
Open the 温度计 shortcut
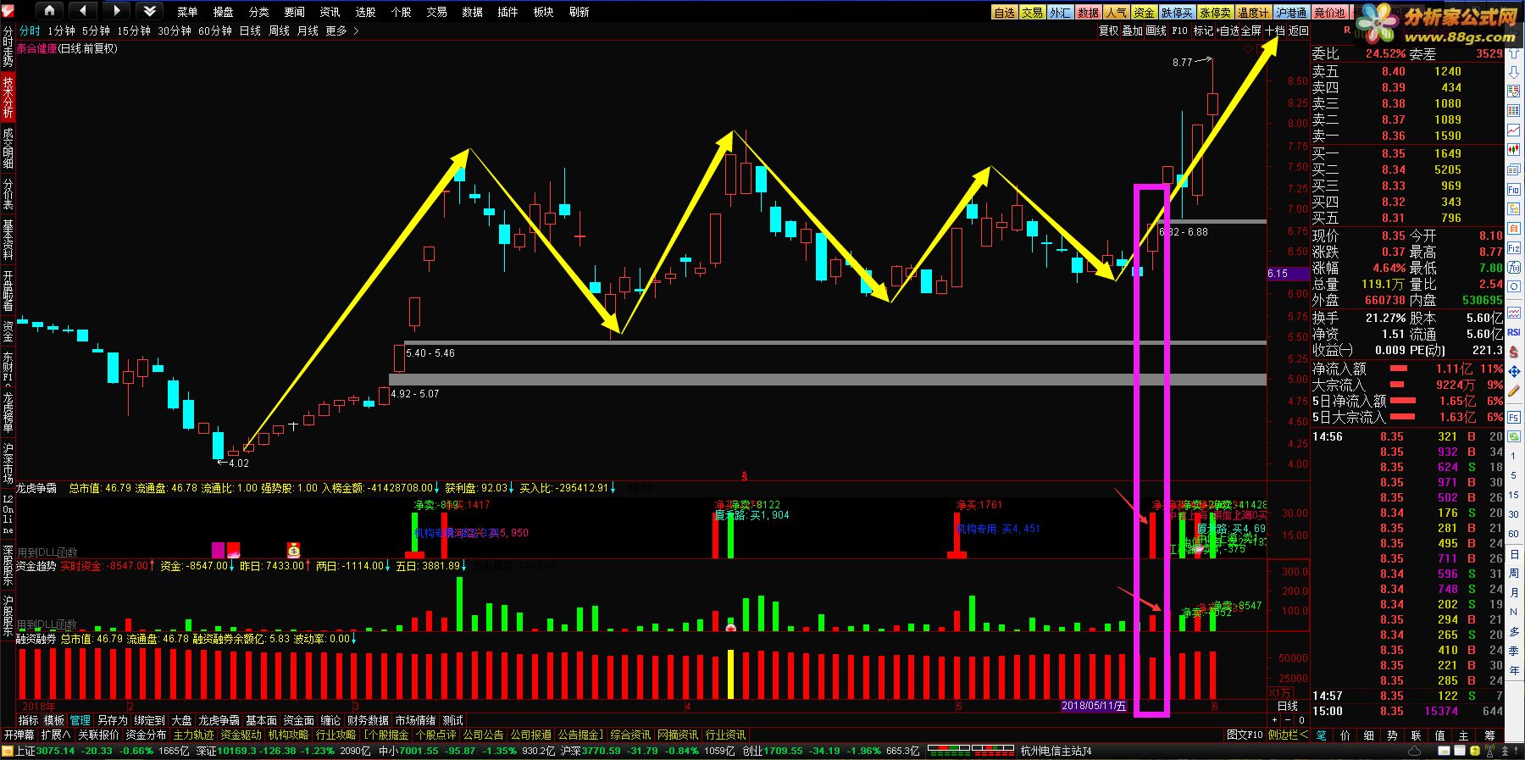(1253, 13)
